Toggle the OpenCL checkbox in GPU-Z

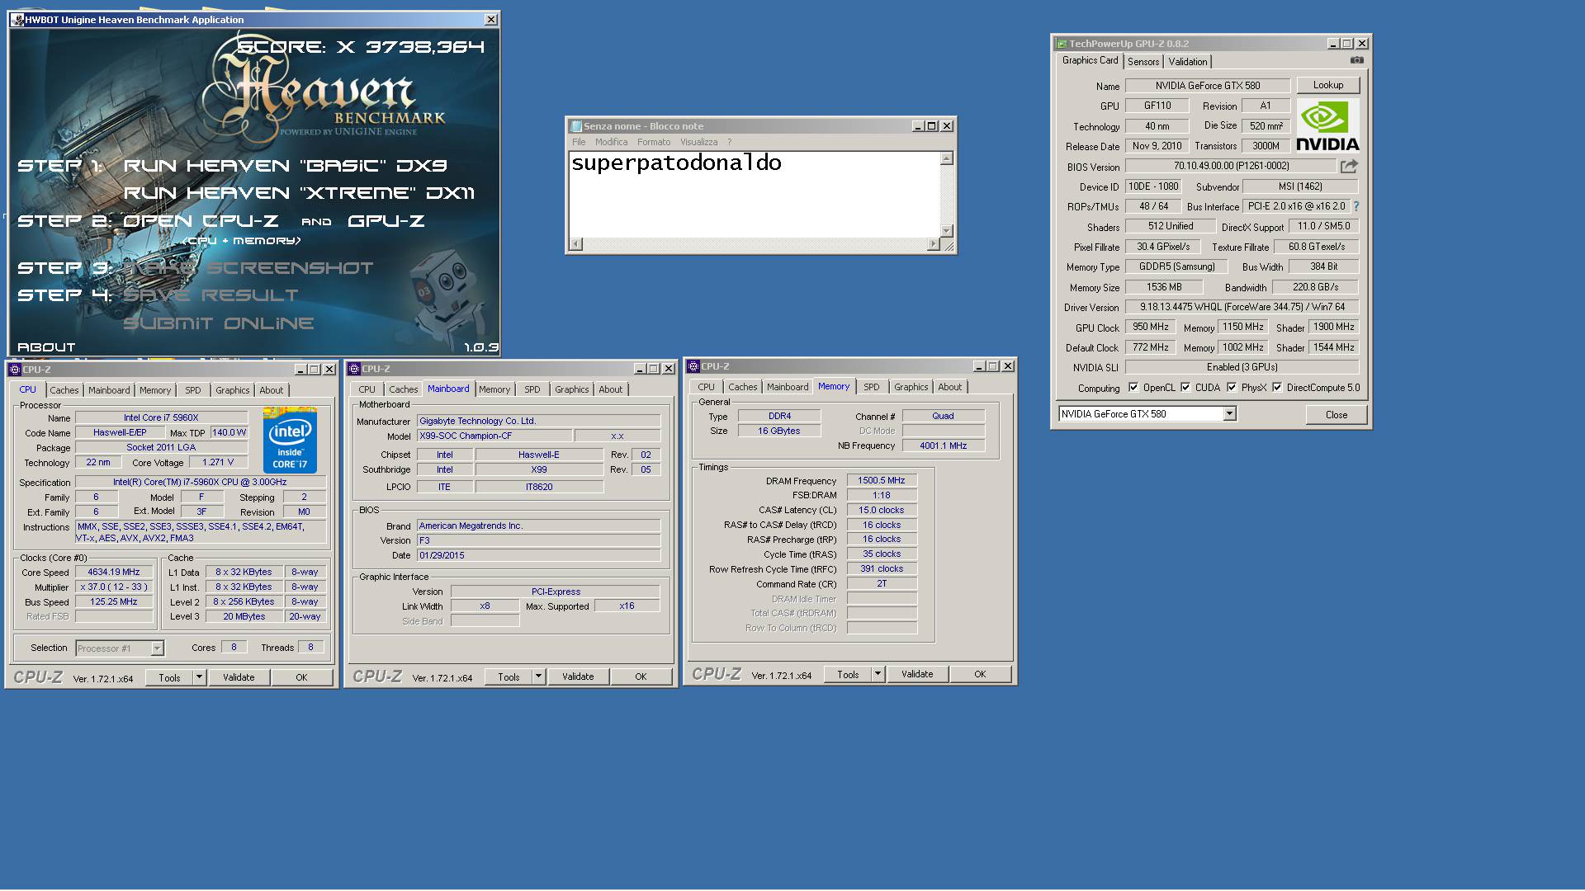1133,388
